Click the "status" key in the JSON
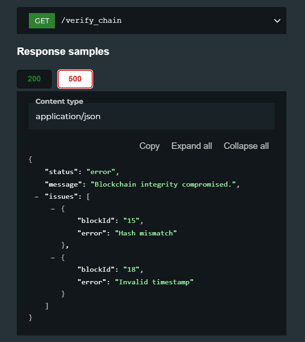 [61, 172]
